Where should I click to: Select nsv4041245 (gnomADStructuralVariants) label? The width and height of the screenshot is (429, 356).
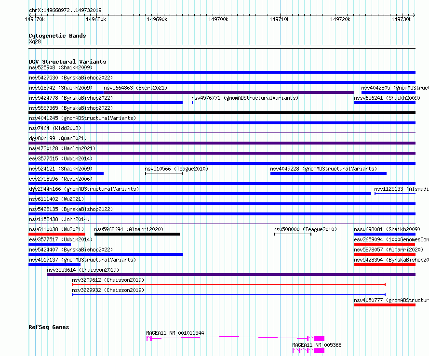pyautogui.click(x=82, y=118)
